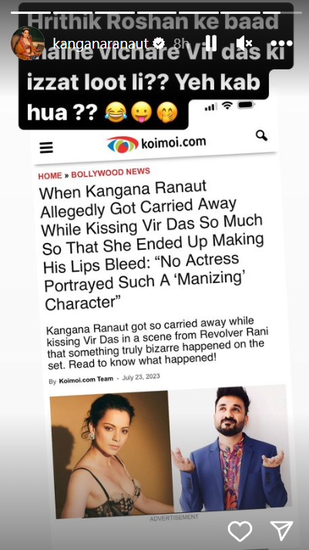Click the story progress bar at top
The height and width of the screenshot is (550, 309).
click(156, 13)
